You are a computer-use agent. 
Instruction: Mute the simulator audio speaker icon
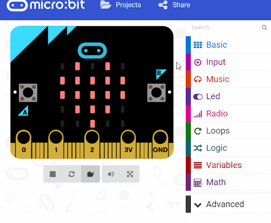coord(111,174)
